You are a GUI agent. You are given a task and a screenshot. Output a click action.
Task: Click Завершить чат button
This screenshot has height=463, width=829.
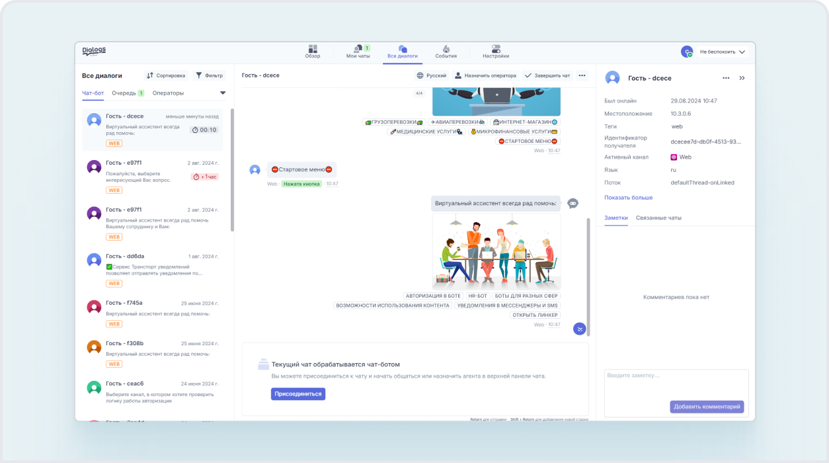point(547,75)
